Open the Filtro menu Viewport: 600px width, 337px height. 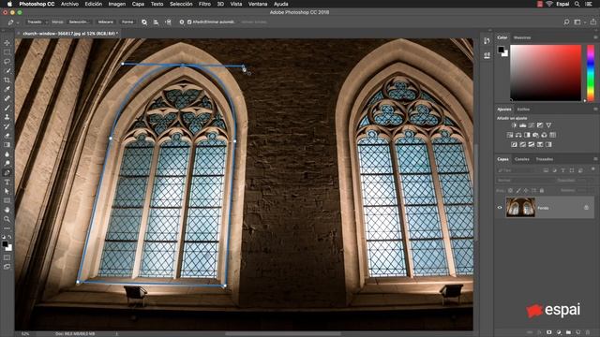[x=204, y=4]
